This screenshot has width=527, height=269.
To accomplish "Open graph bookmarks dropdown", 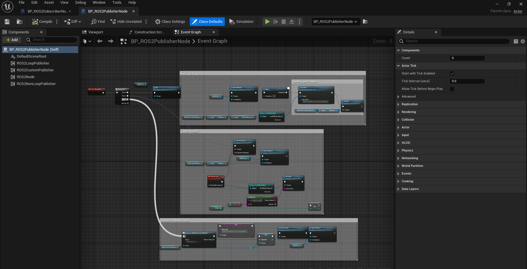I will (x=87, y=41).
